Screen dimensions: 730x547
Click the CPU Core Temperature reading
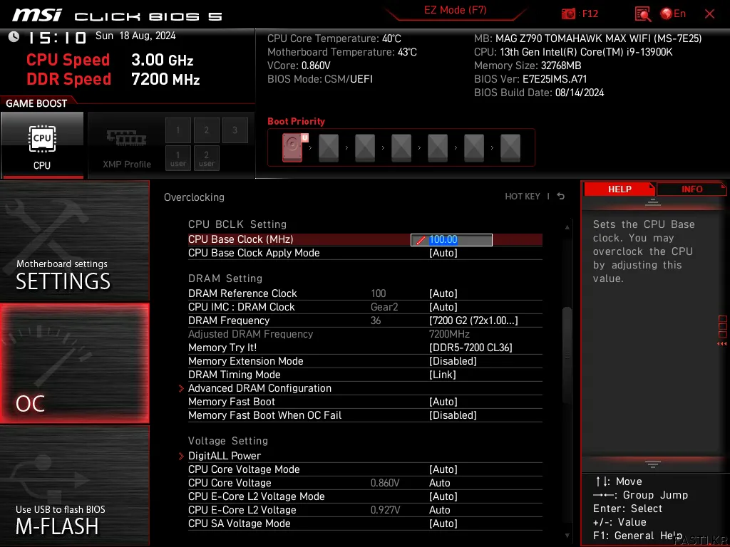coord(334,38)
